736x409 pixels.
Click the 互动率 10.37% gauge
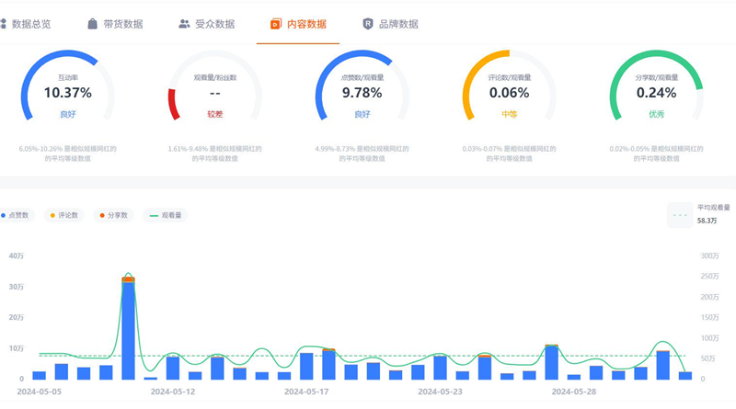point(68,93)
